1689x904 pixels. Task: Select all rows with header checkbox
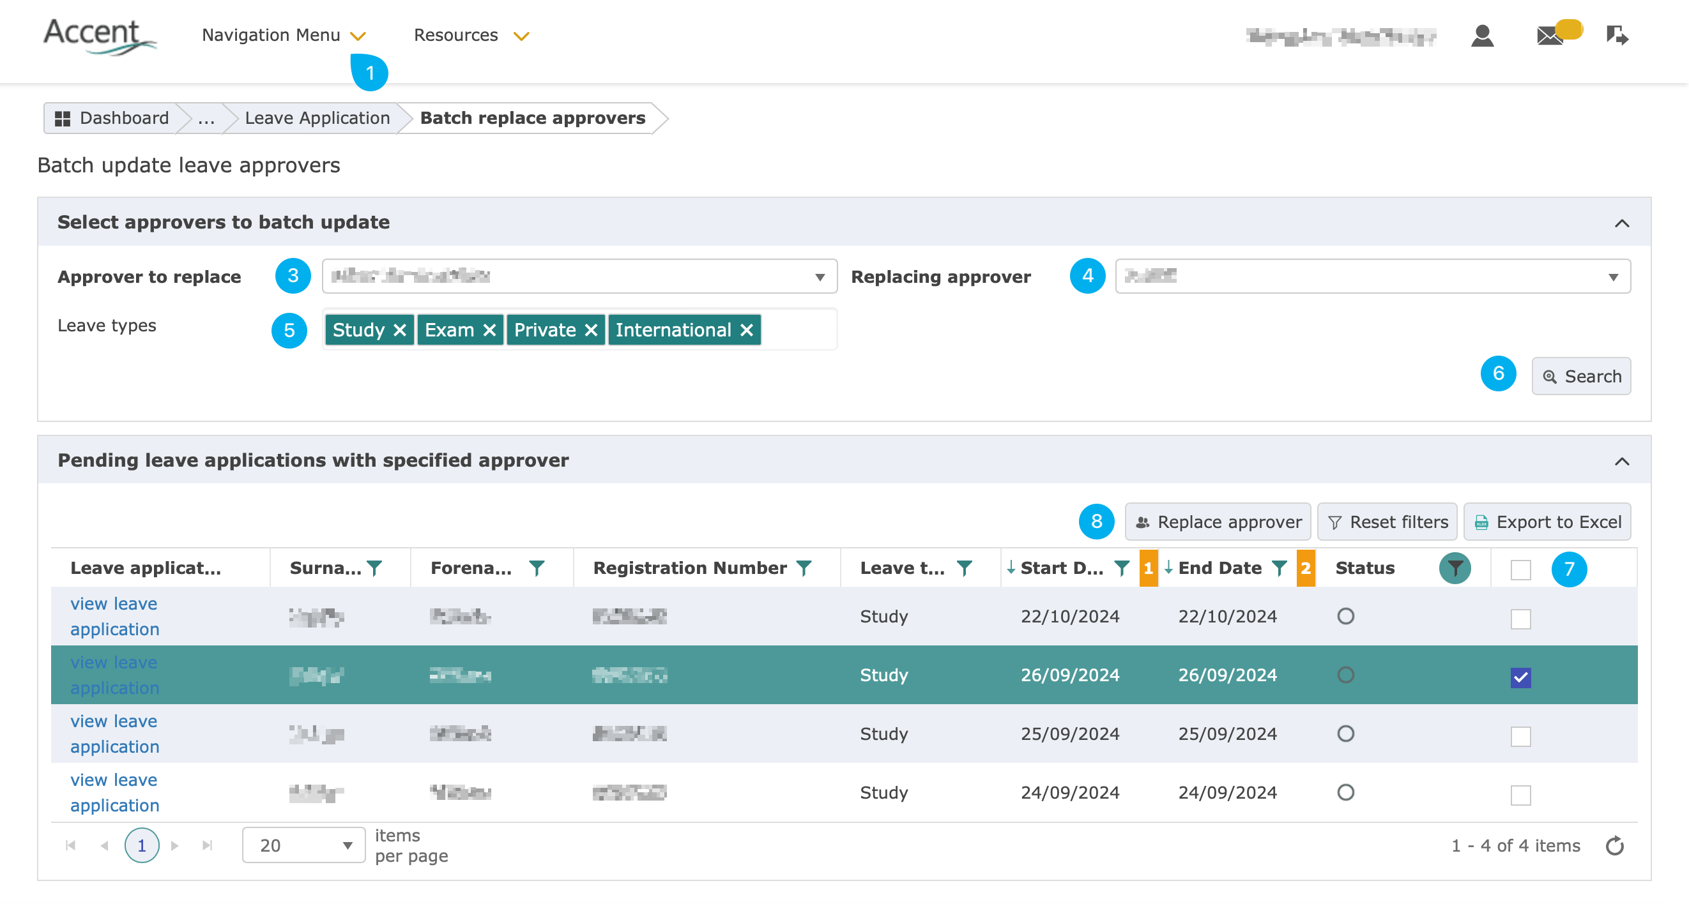1520,570
